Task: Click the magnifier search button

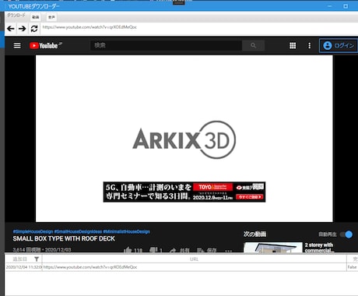Action: [x=253, y=46]
